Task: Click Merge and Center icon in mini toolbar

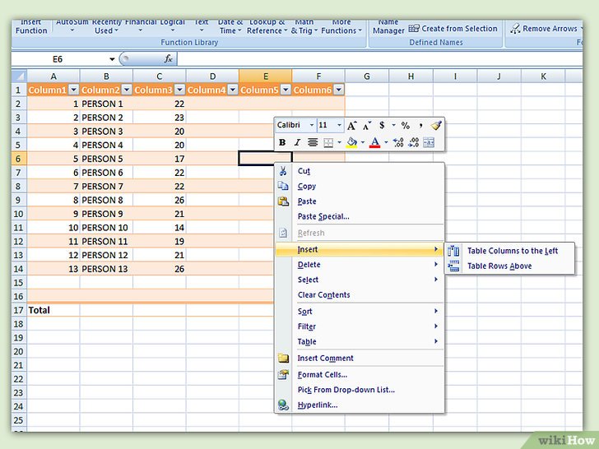Action: [429, 142]
